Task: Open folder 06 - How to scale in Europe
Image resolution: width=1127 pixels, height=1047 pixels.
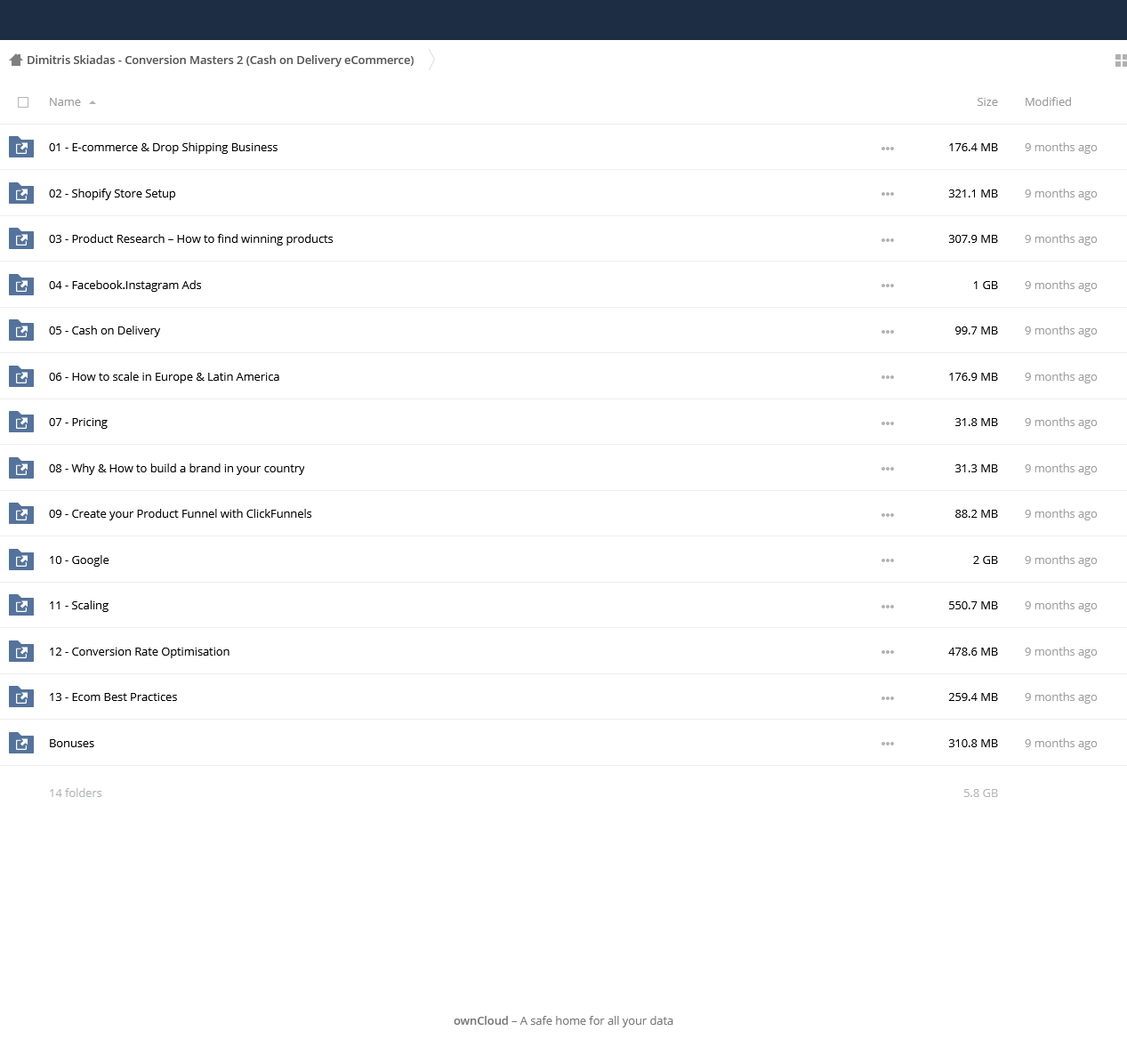Action: (x=164, y=376)
